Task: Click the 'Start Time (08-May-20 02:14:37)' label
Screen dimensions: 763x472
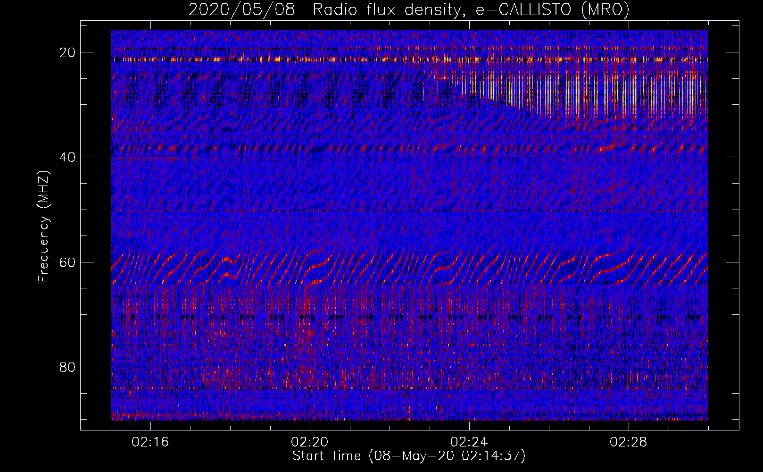Action: pyautogui.click(x=409, y=456)
